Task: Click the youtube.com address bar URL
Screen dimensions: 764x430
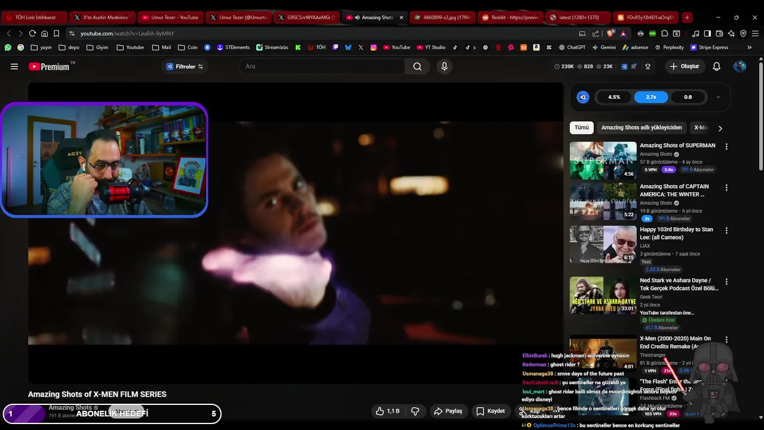Action: [x=127, y=33]
